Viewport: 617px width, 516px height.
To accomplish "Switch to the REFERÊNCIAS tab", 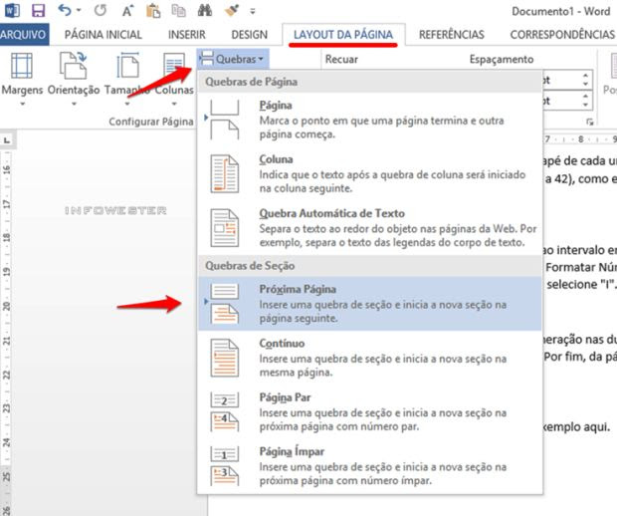I will (x=452, y=35).
